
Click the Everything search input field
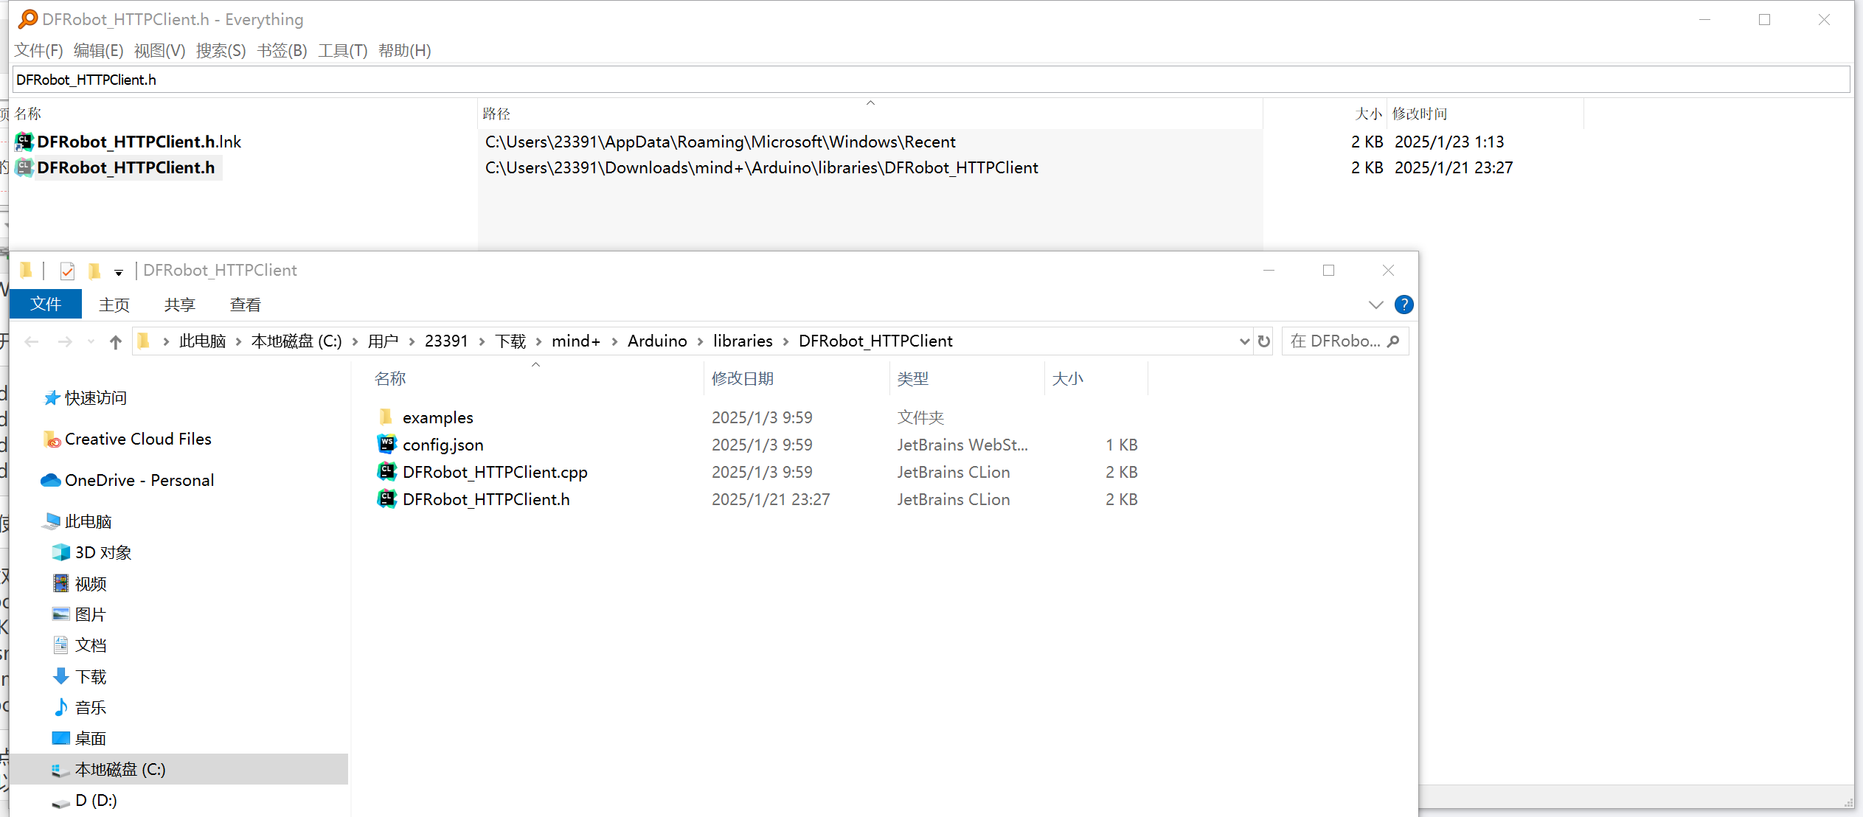[931, 80]
